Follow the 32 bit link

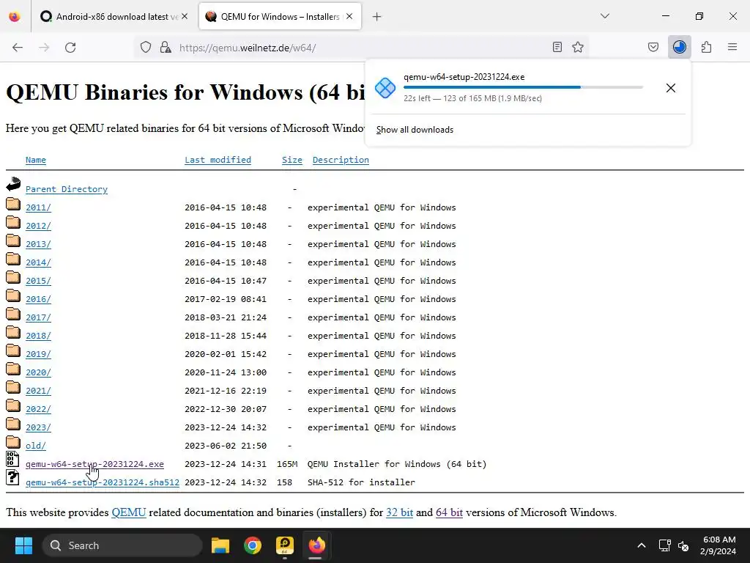pyautogui.click(x=399, y=512)
